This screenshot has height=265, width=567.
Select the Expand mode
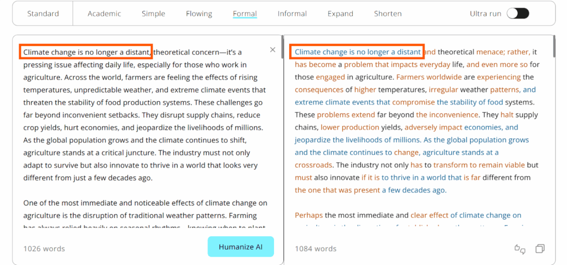click(x=341, y=14)
